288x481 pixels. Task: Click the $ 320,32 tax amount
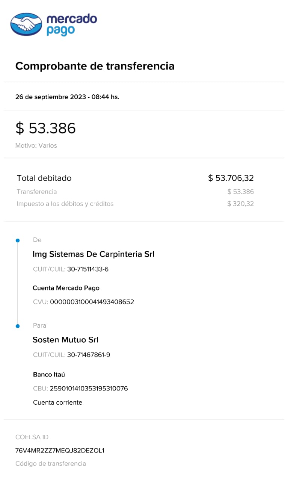click(x=240, y=204)
